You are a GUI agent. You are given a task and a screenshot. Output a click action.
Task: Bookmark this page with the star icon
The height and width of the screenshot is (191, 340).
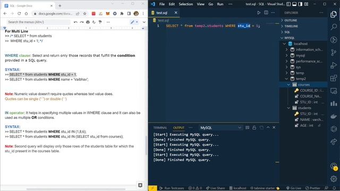pos(85,13)
